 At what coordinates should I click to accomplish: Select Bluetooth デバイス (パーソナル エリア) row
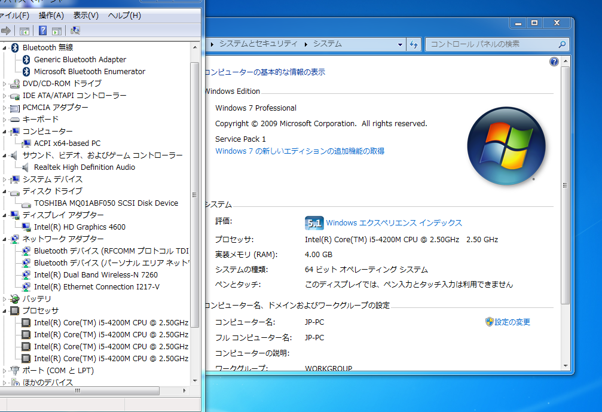click(111, 263)
